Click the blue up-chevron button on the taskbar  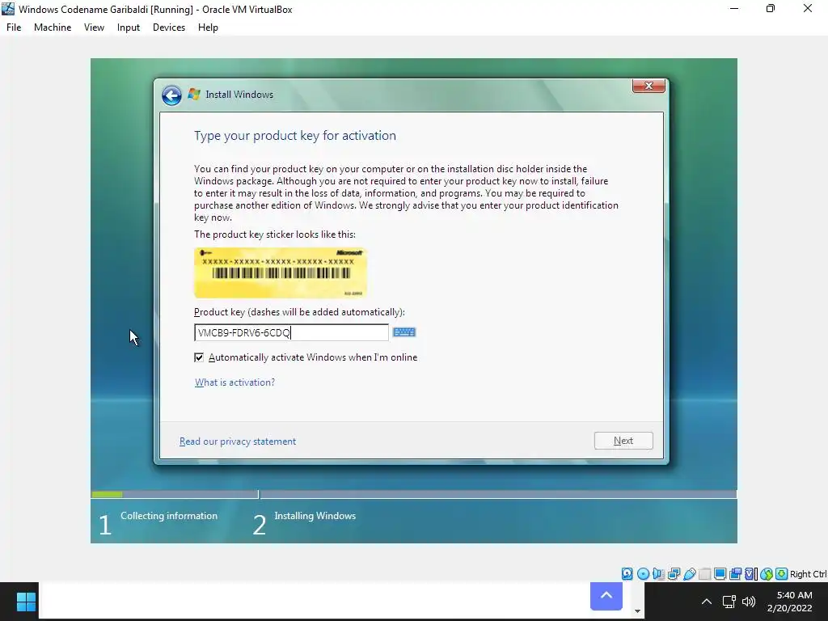(x=606, y=596)
